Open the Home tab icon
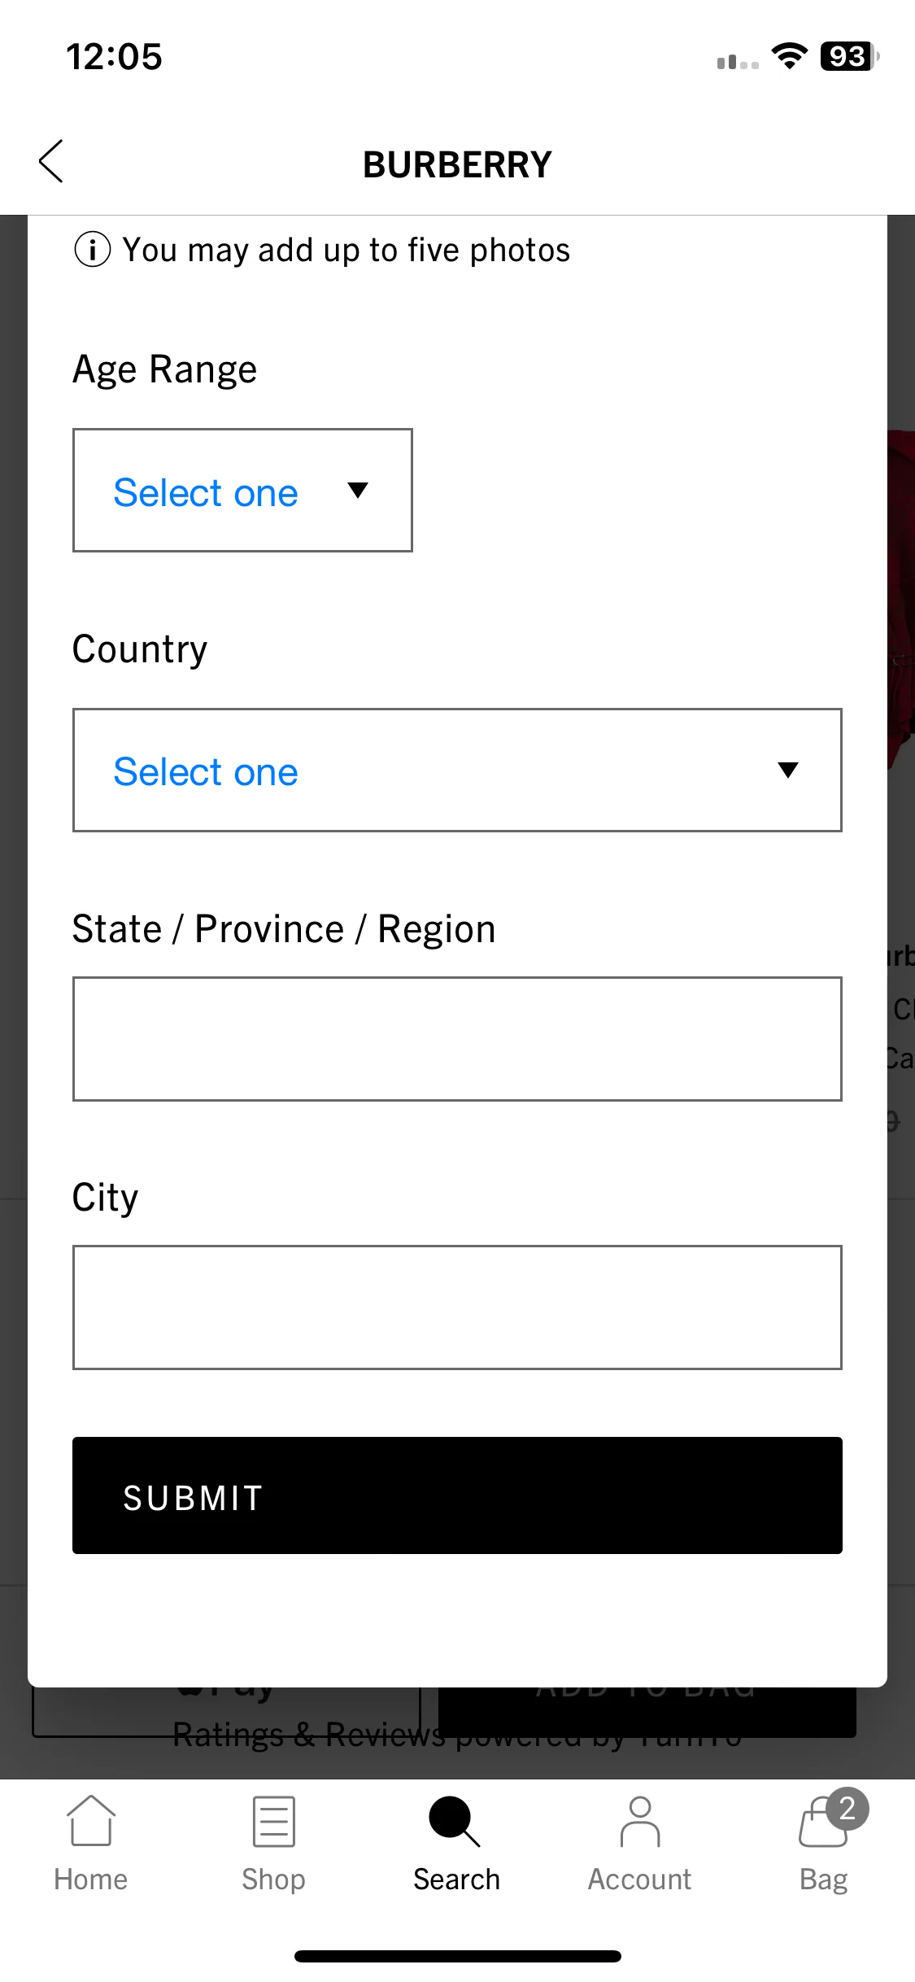915x1982 pixels. [90, 1821]
